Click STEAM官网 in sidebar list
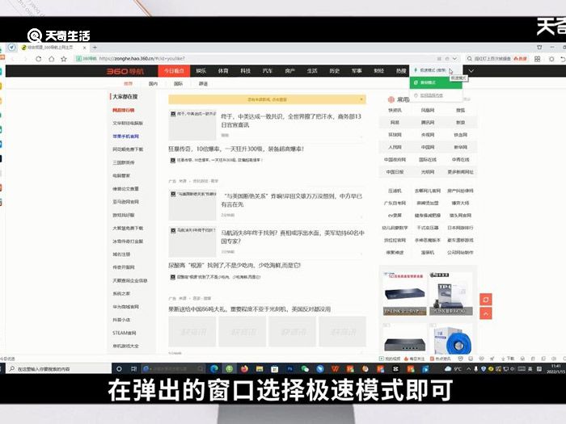The width and height of the screenshot is (566, 424). (x=125, y=333)
